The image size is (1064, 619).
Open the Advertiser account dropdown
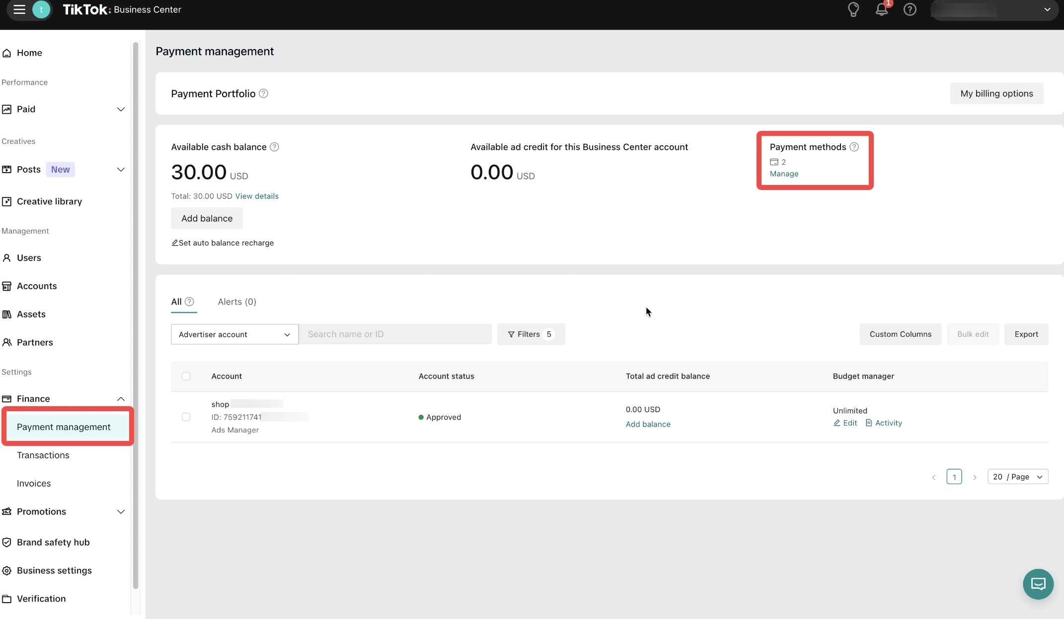pyautogui.click(x=234, y=334)
